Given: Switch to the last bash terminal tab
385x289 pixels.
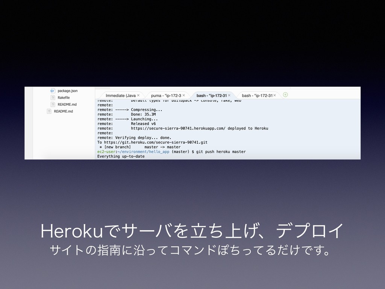Looking at the screenshot, I should tap(257, 96).
